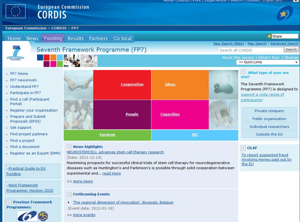Open FP7 newsroom in sidebar
Screen dimensions: 300x222
23,80
